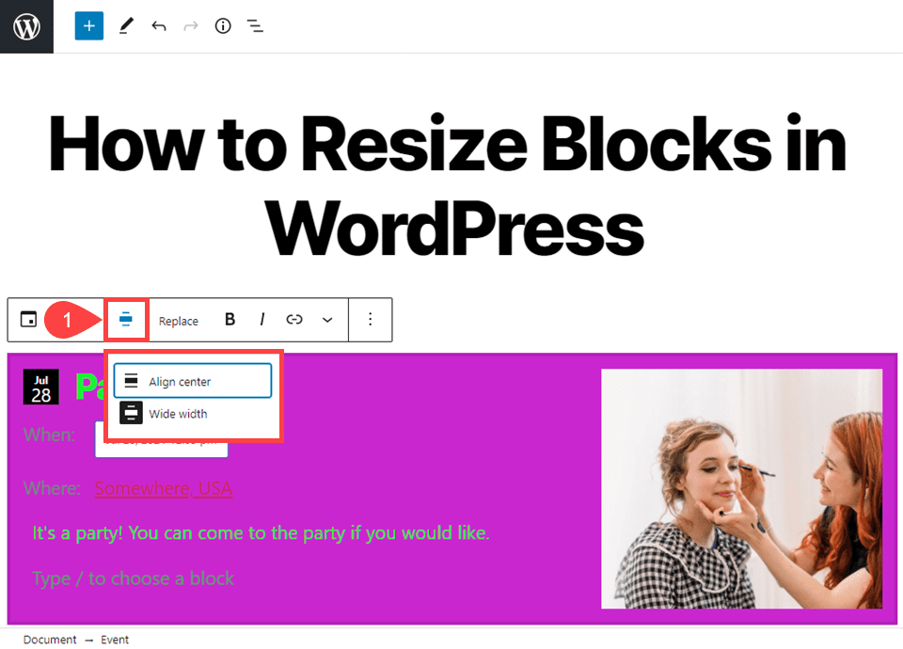Click the Undo arrow icon
Image resolution: width=903 pixels, height=649 pixels.
[158, 25]
